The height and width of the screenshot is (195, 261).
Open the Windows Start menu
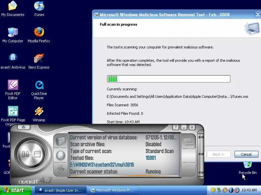click(16, 190)
